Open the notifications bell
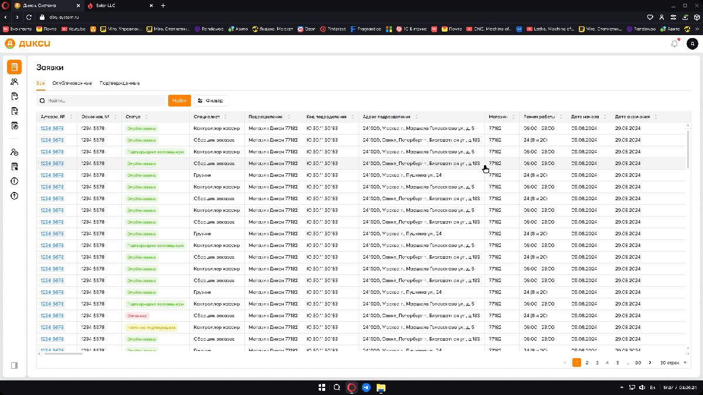The width and height of the screenshot is (703, 395). coord(675,43)
